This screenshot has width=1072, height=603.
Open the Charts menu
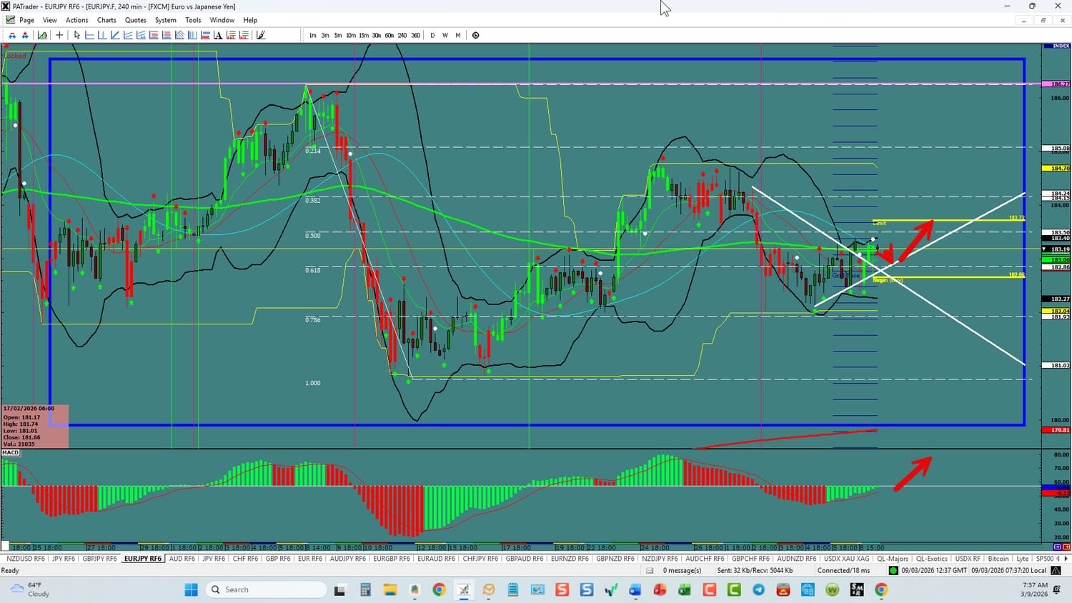pyautogui.click(x=106, y=20)
